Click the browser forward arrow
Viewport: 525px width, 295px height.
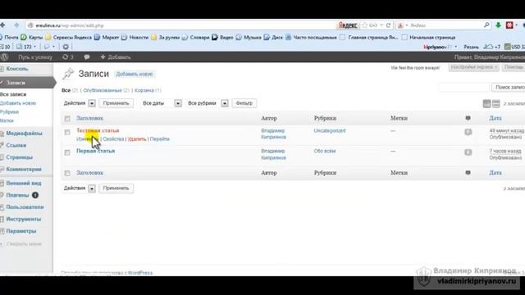point(16,25)
